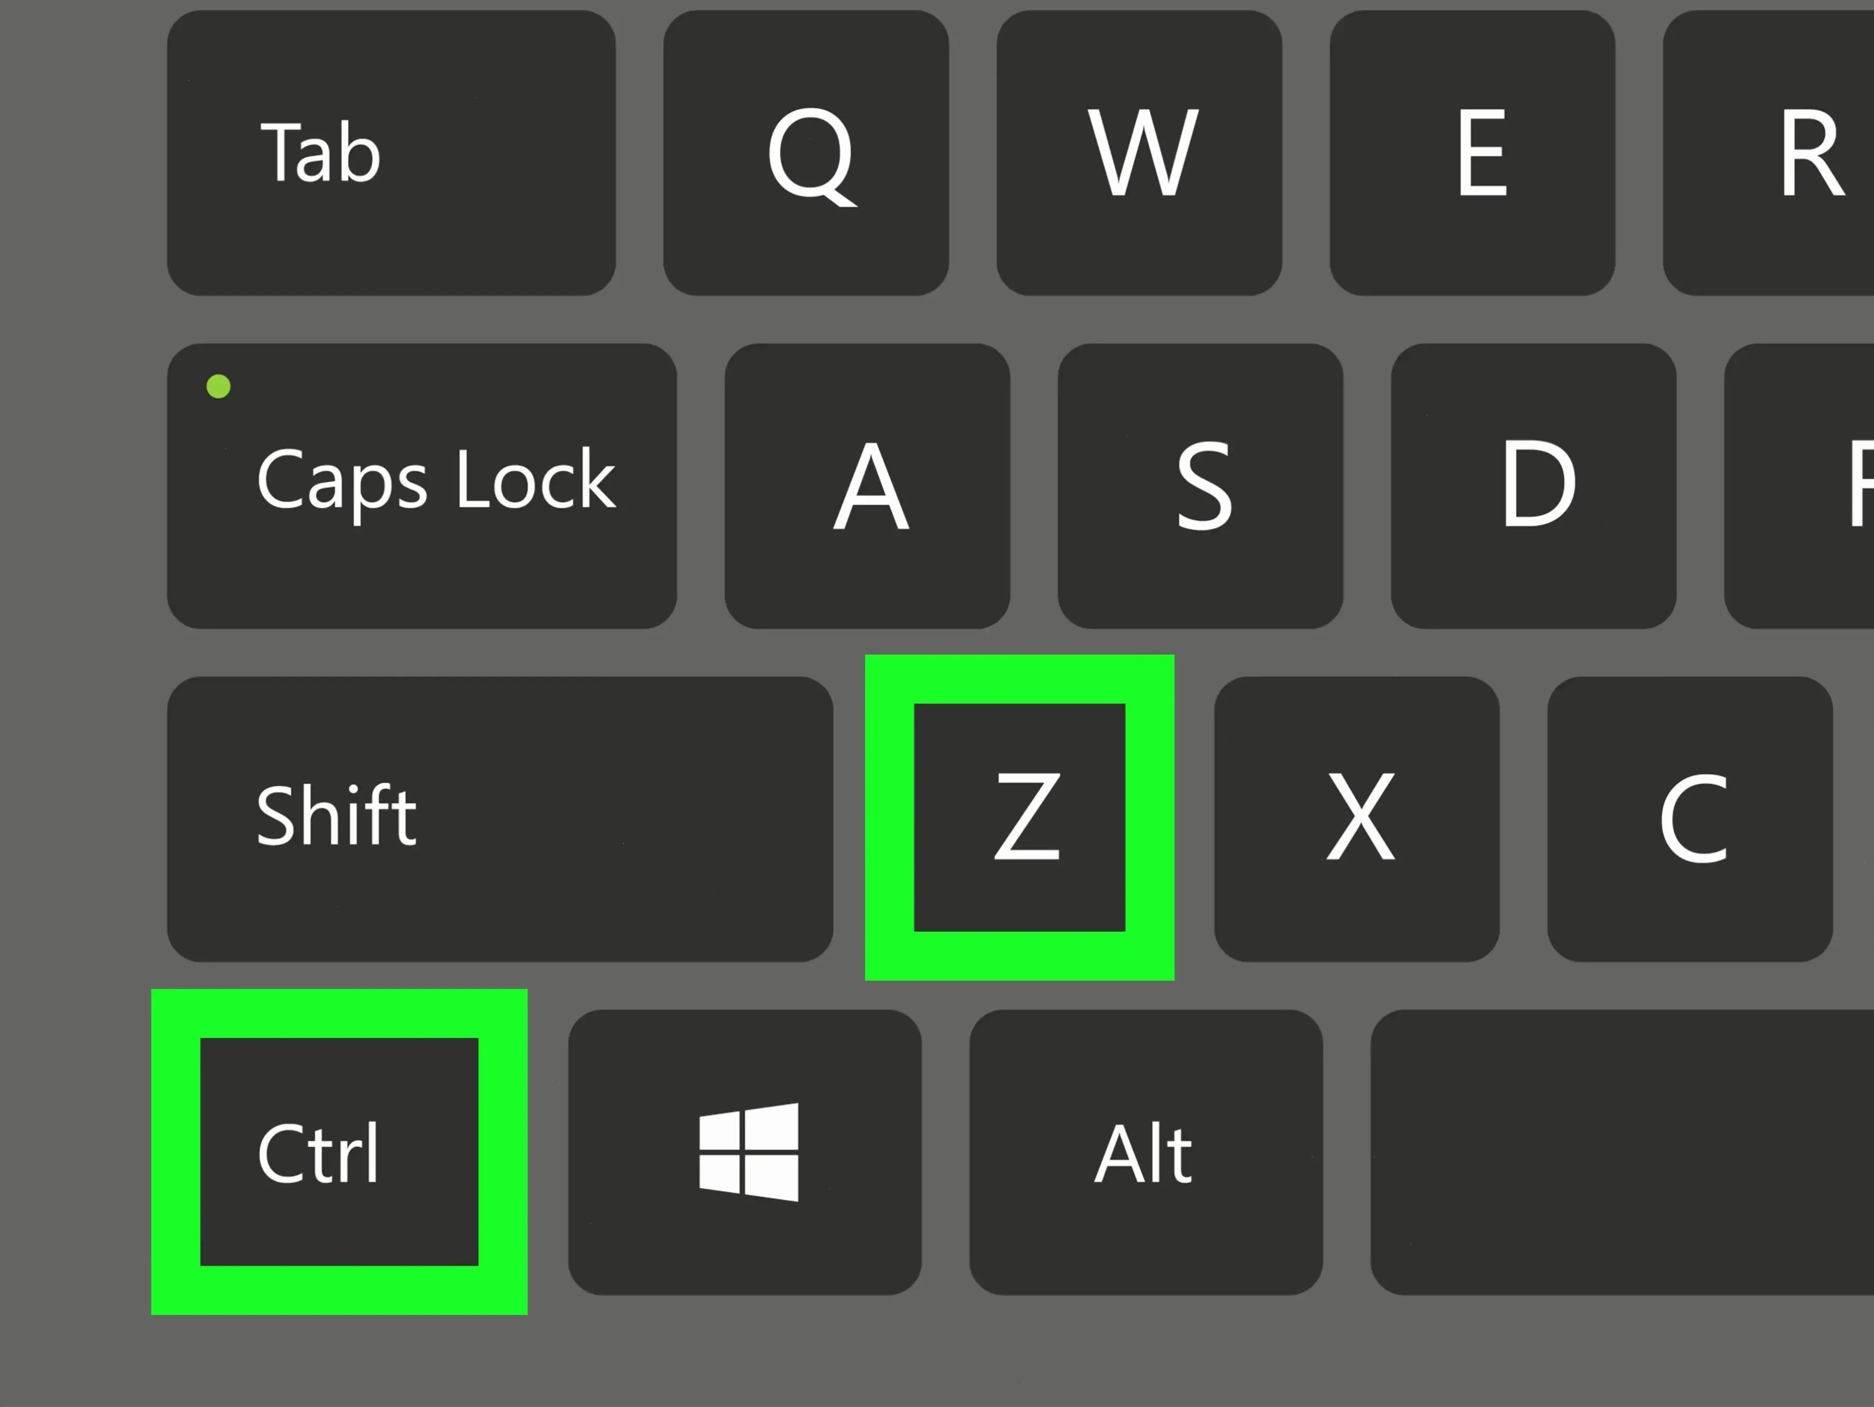The height and width of the screenshot is (1407, 1874).
Task: Tap the E key
Action: [1473, 152]
